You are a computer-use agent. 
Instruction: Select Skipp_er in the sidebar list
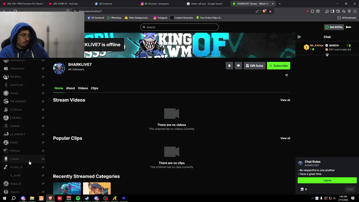pos(24,184)
